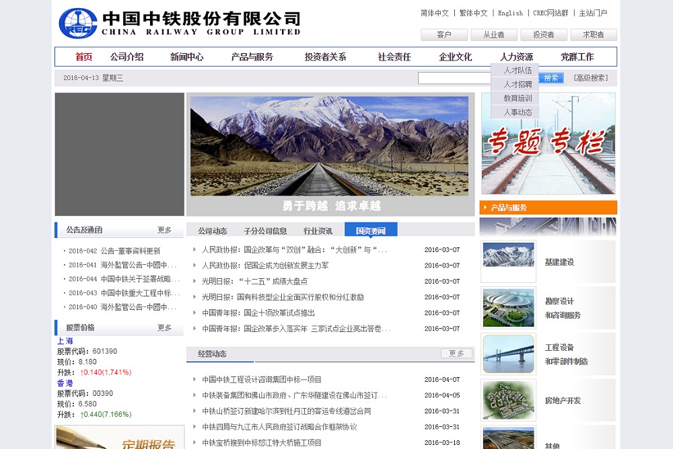Go to 首页 in navigation bar
This screenshot has height=449, width=673.
coord(83,56)
